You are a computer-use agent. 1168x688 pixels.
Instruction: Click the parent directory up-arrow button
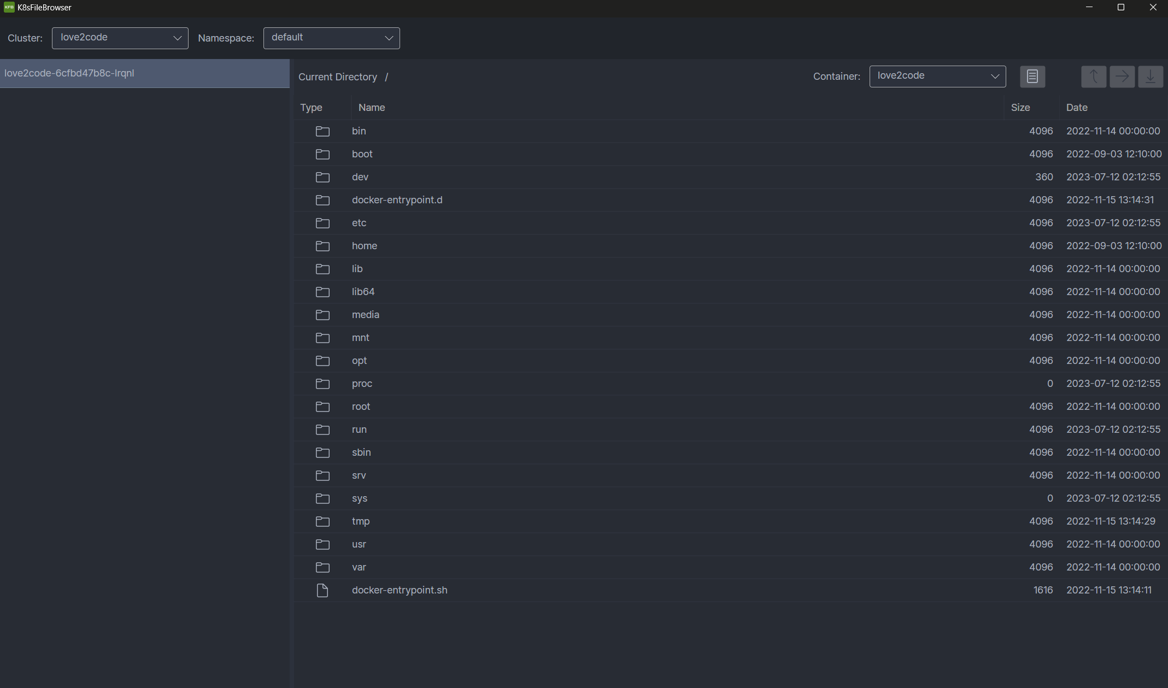pyautogui.click(x=1093, y=77)
